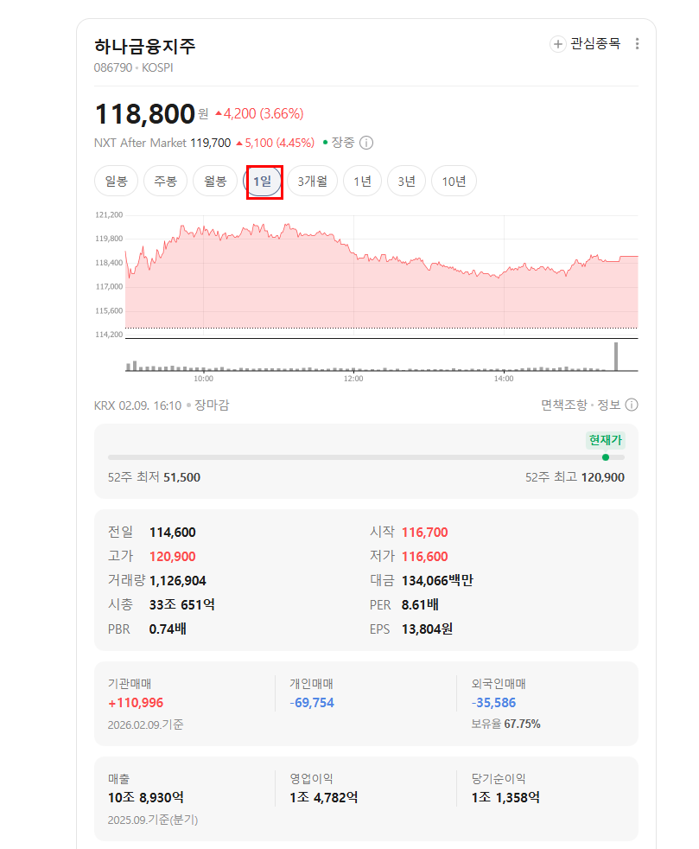Show info icon next to 장중
The height and width of the screenshot is (849, 699).
pos(366,143)
